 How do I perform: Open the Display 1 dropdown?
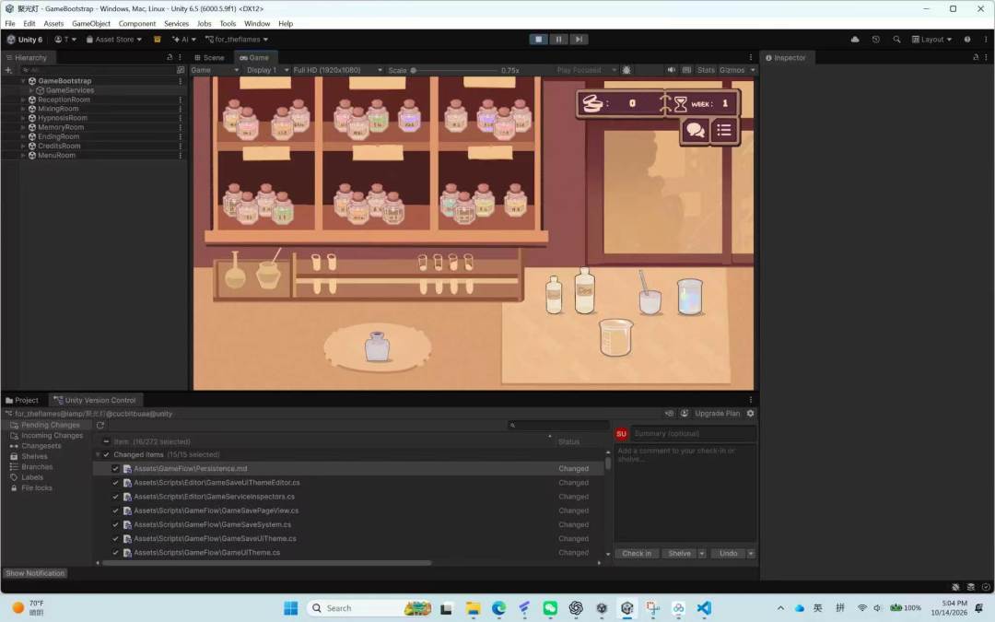point(267,70)
